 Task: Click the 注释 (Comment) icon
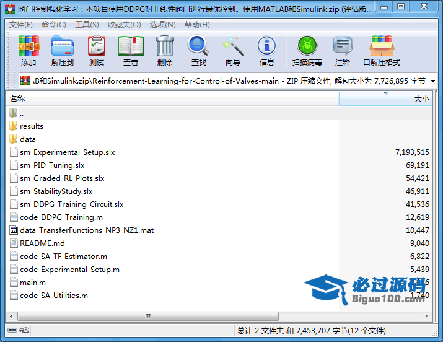pyautogui.click(x=343, y=46)
